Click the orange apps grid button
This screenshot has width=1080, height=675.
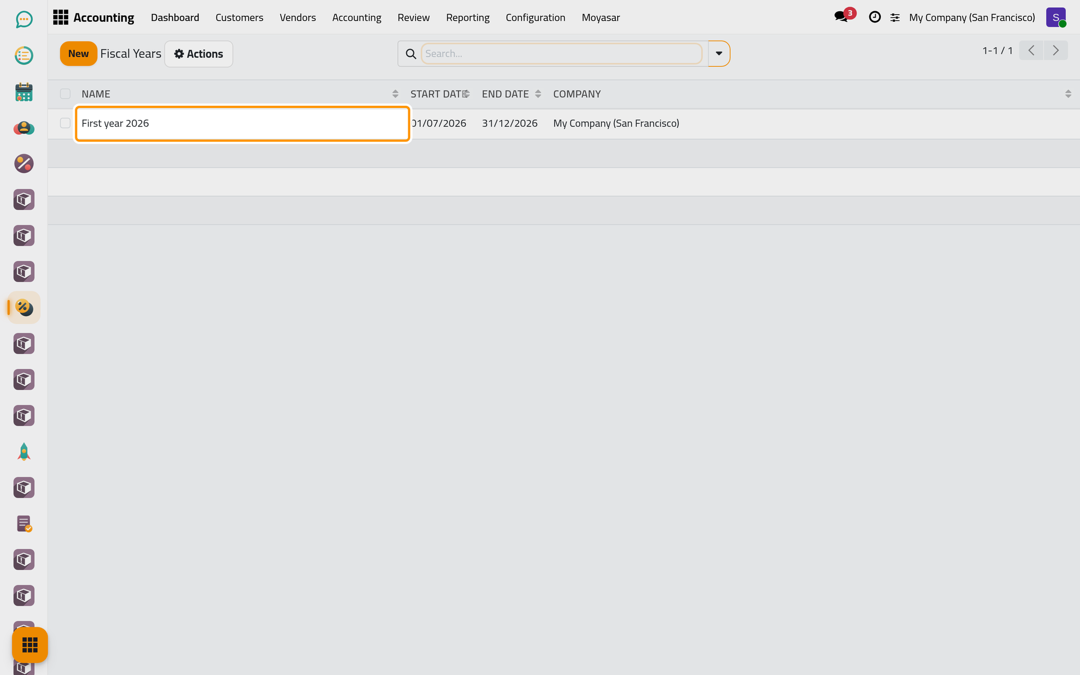(x=30, y=645)
